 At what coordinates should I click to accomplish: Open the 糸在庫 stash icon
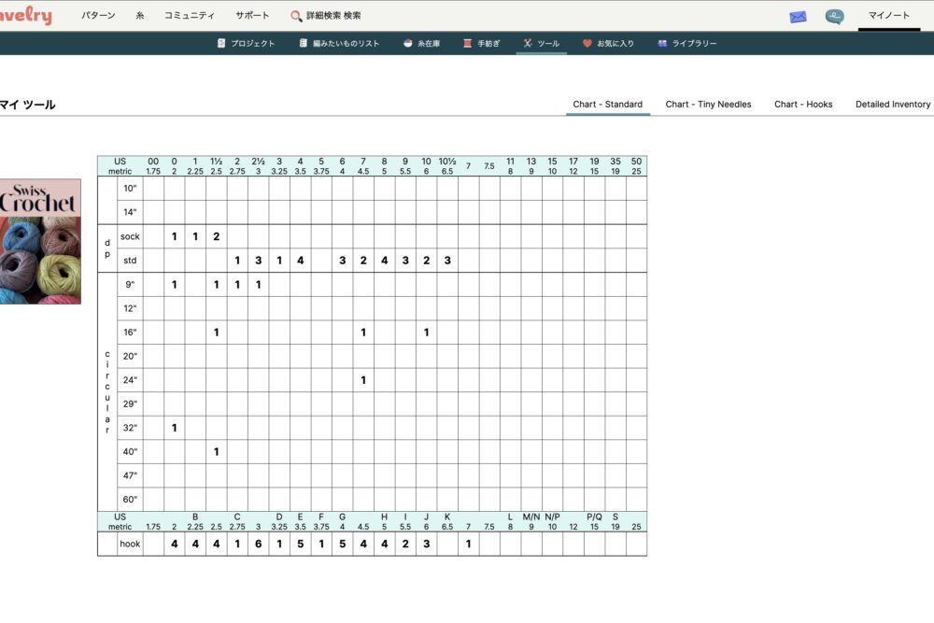point(407,43)
